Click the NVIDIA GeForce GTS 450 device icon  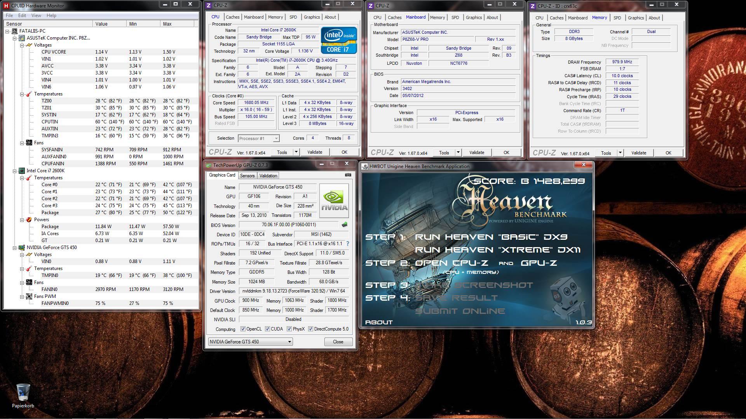tap(21, 248)
